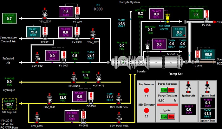The width and height of the screenshot is (222, 129).
Task: Click the Sample System label
Action: click(129, 2)
